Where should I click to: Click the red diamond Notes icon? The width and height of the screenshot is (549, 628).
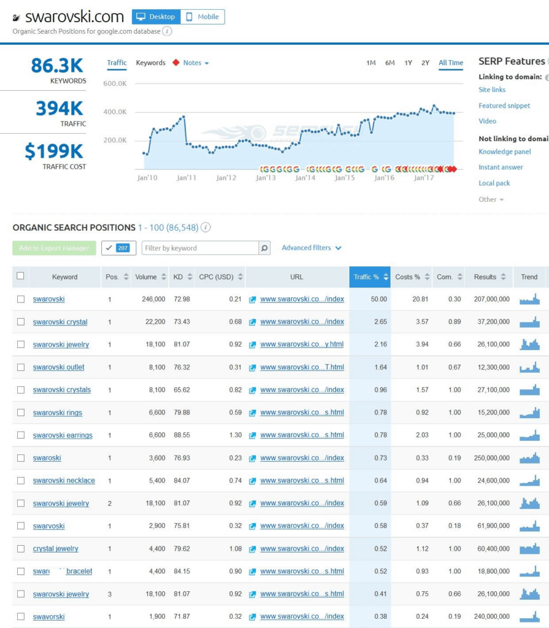click(x=176, y=63)
